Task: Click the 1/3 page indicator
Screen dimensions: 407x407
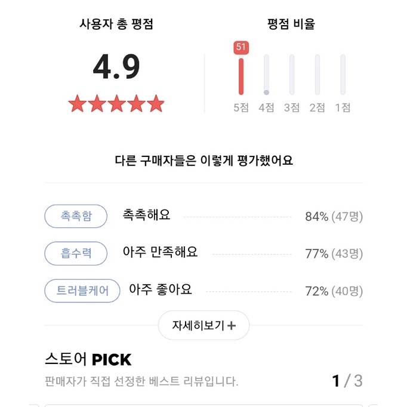Action: [347, 381]
